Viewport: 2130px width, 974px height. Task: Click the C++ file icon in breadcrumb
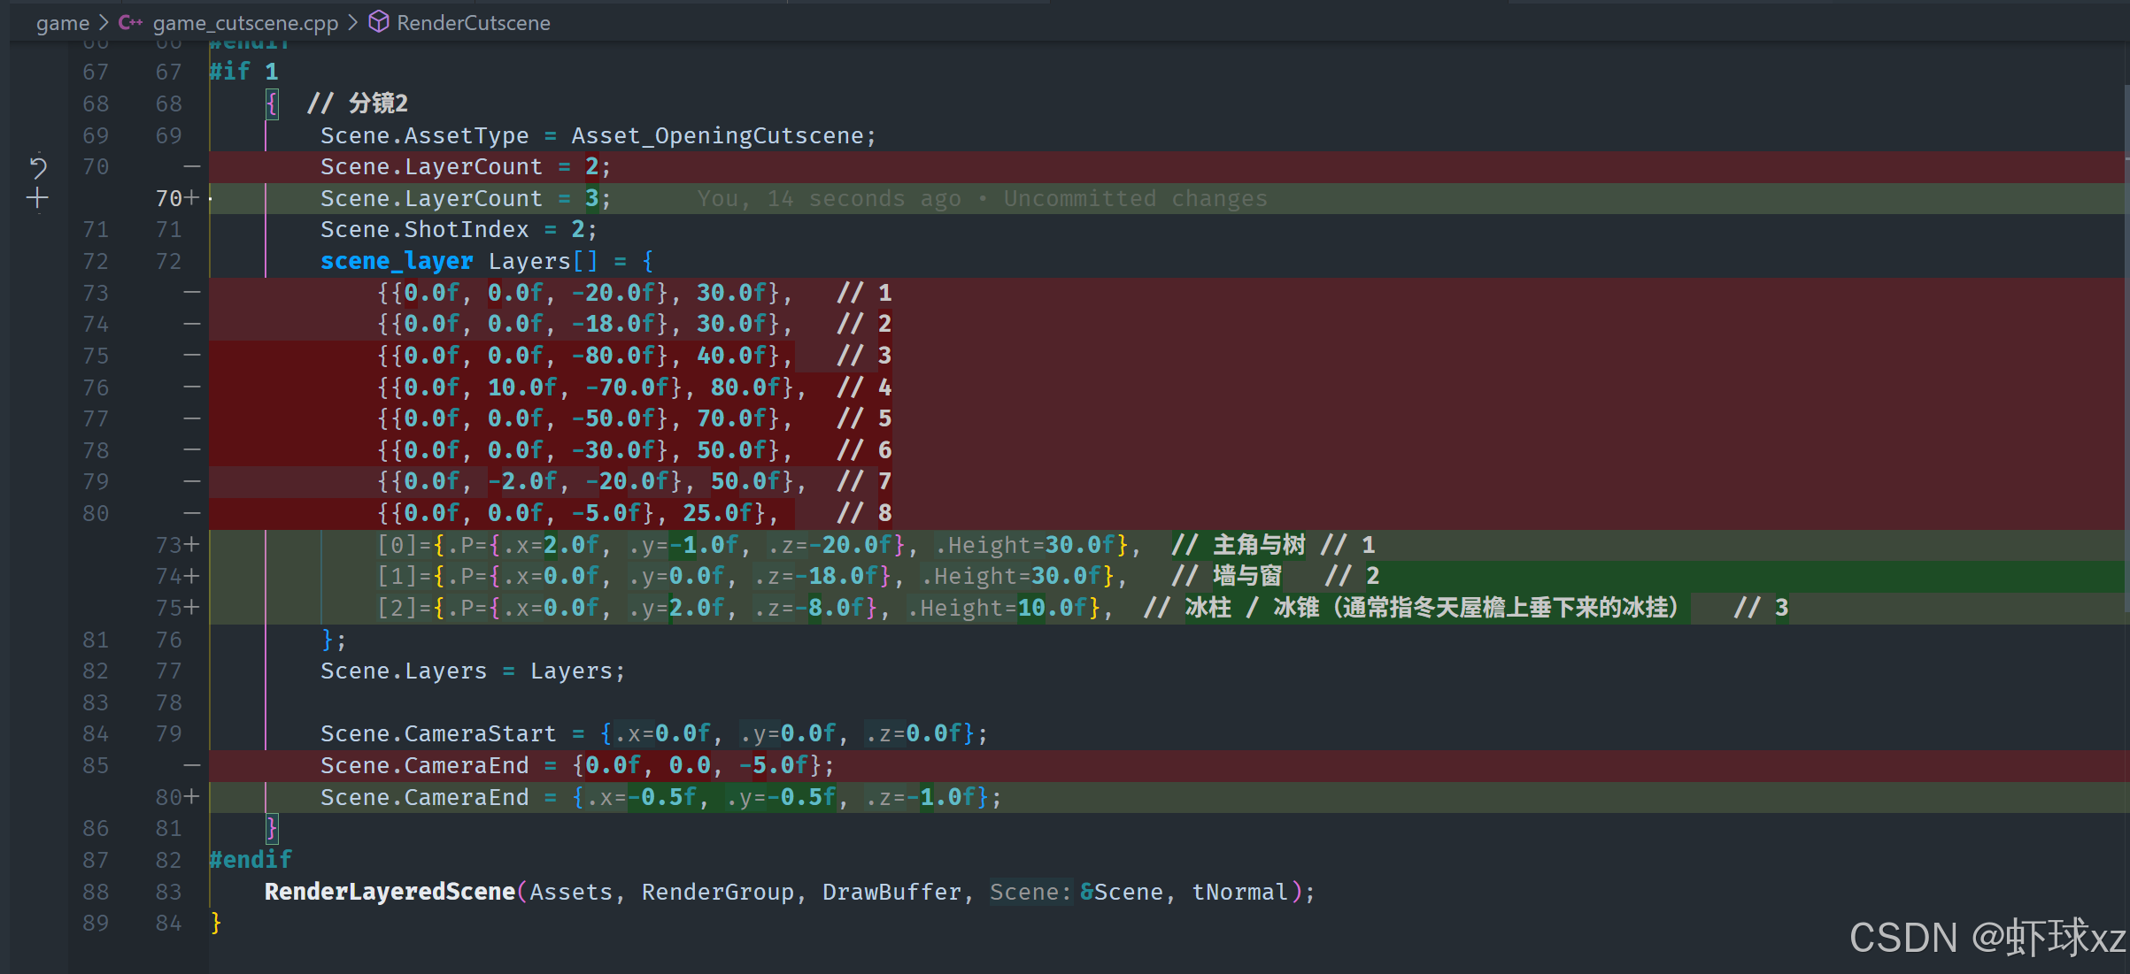pos(130,23)
